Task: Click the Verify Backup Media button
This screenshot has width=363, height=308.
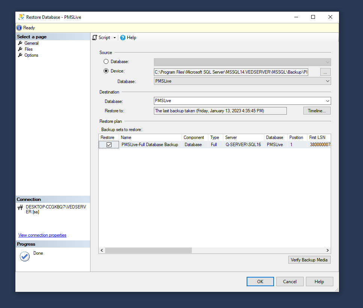Action: 309,260
